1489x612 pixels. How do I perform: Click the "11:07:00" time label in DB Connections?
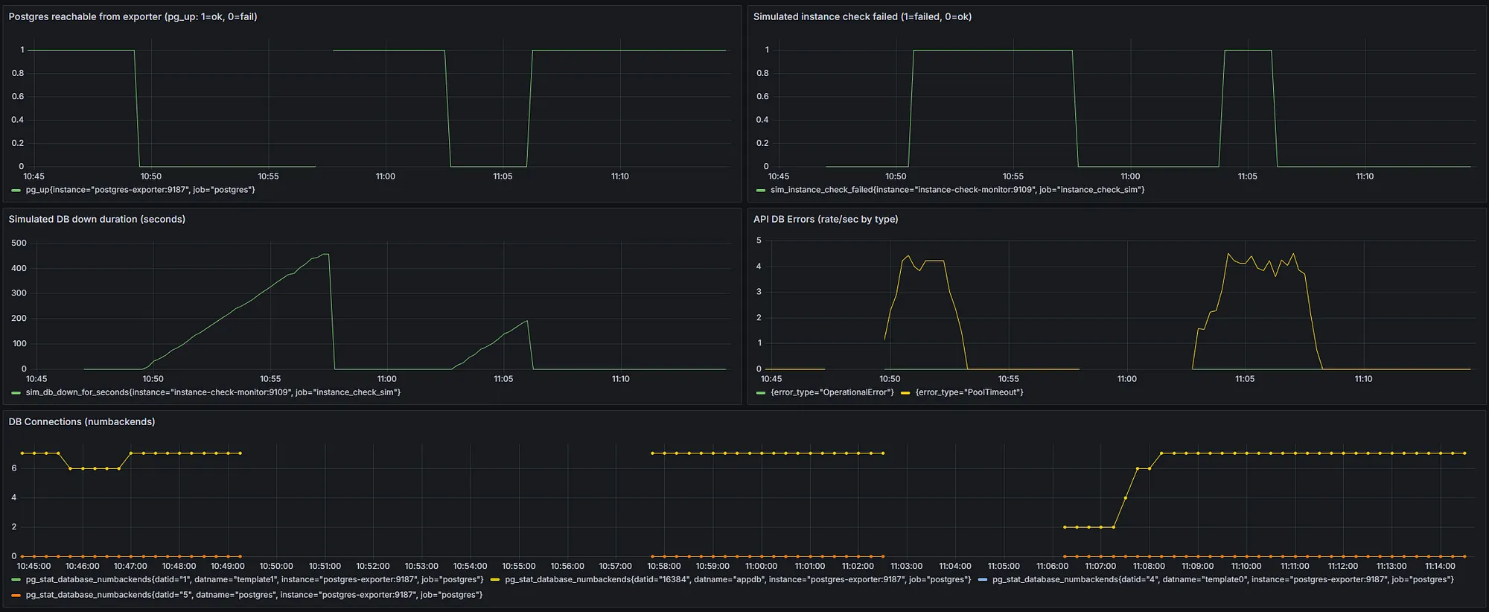coord(1101,566)
